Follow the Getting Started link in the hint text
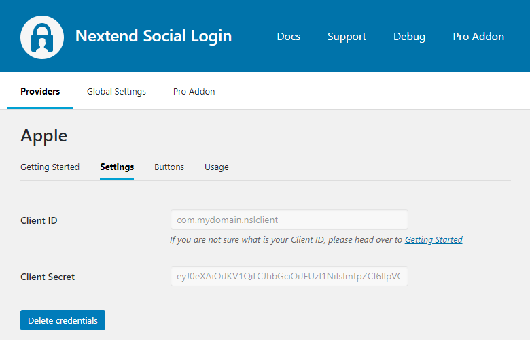The image size is (530, 340). (x=434, y=239)
